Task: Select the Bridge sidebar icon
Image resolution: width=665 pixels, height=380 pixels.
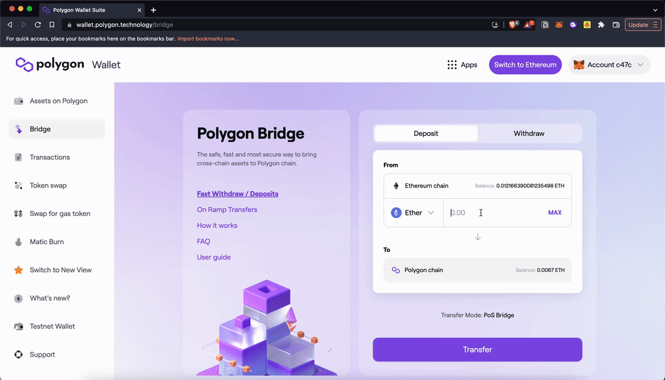Action: (x=18, y=129)
